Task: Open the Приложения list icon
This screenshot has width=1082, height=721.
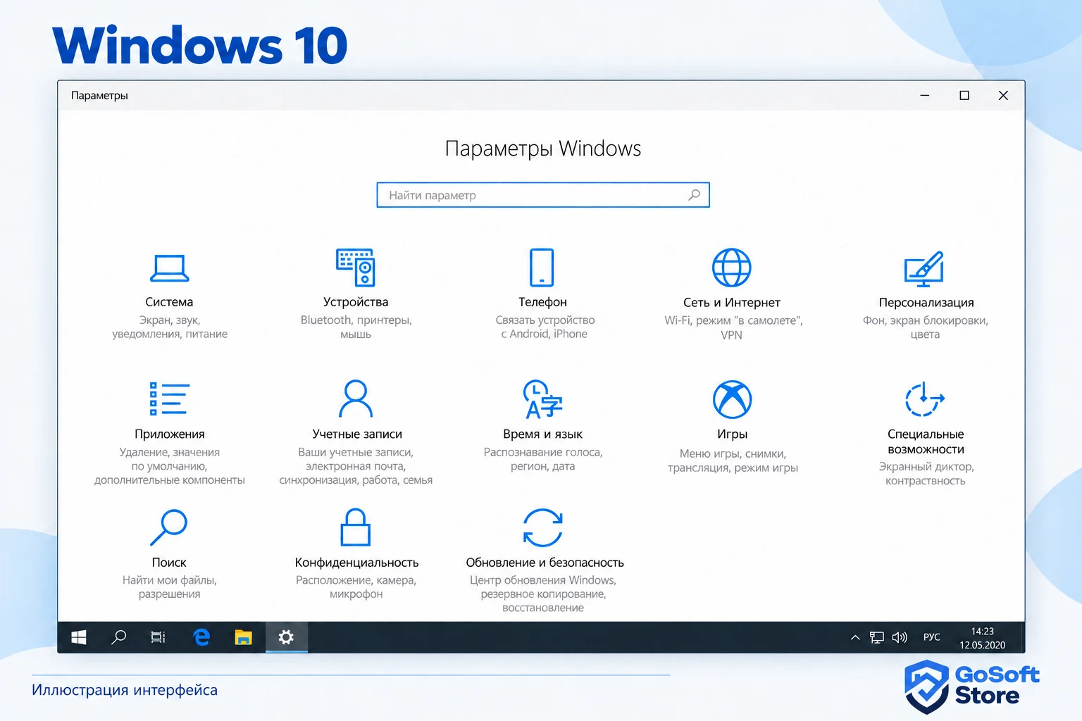Action: click(169, 399)
